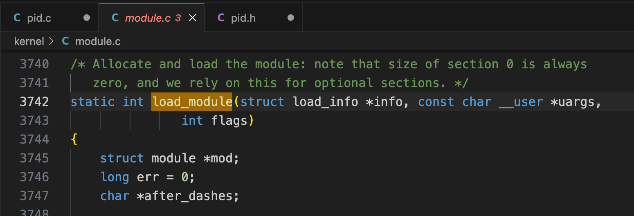634x216 pixels.
Task: Click the C icon in the breadcrumb bar
Action: click(65, 41)
